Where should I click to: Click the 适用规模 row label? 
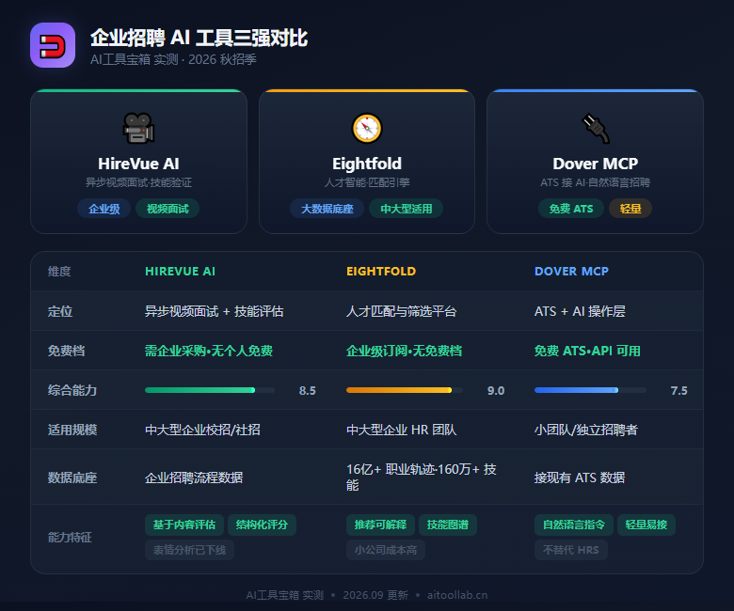tap(72, 430)
